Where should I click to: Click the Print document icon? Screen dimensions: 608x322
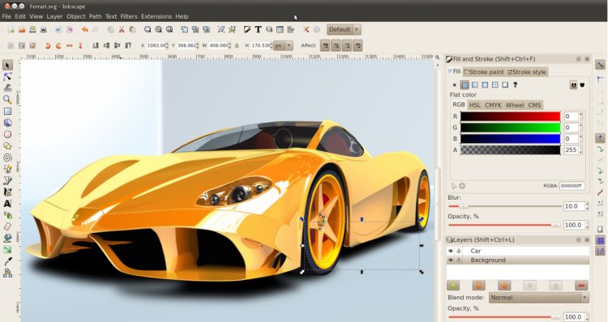pyautogui.click(x=44, y=29)
